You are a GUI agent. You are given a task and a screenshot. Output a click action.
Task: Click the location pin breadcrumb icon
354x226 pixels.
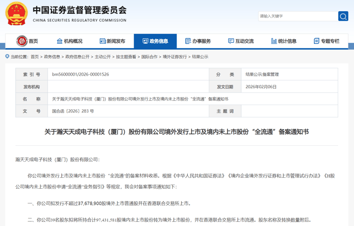point(7,57)
